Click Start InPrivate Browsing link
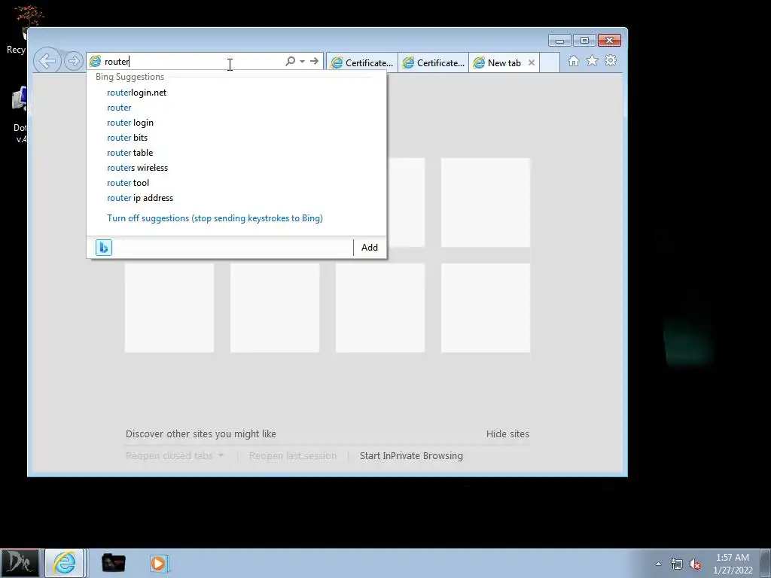This screenshot has height=578, width=771. (411, 455)
